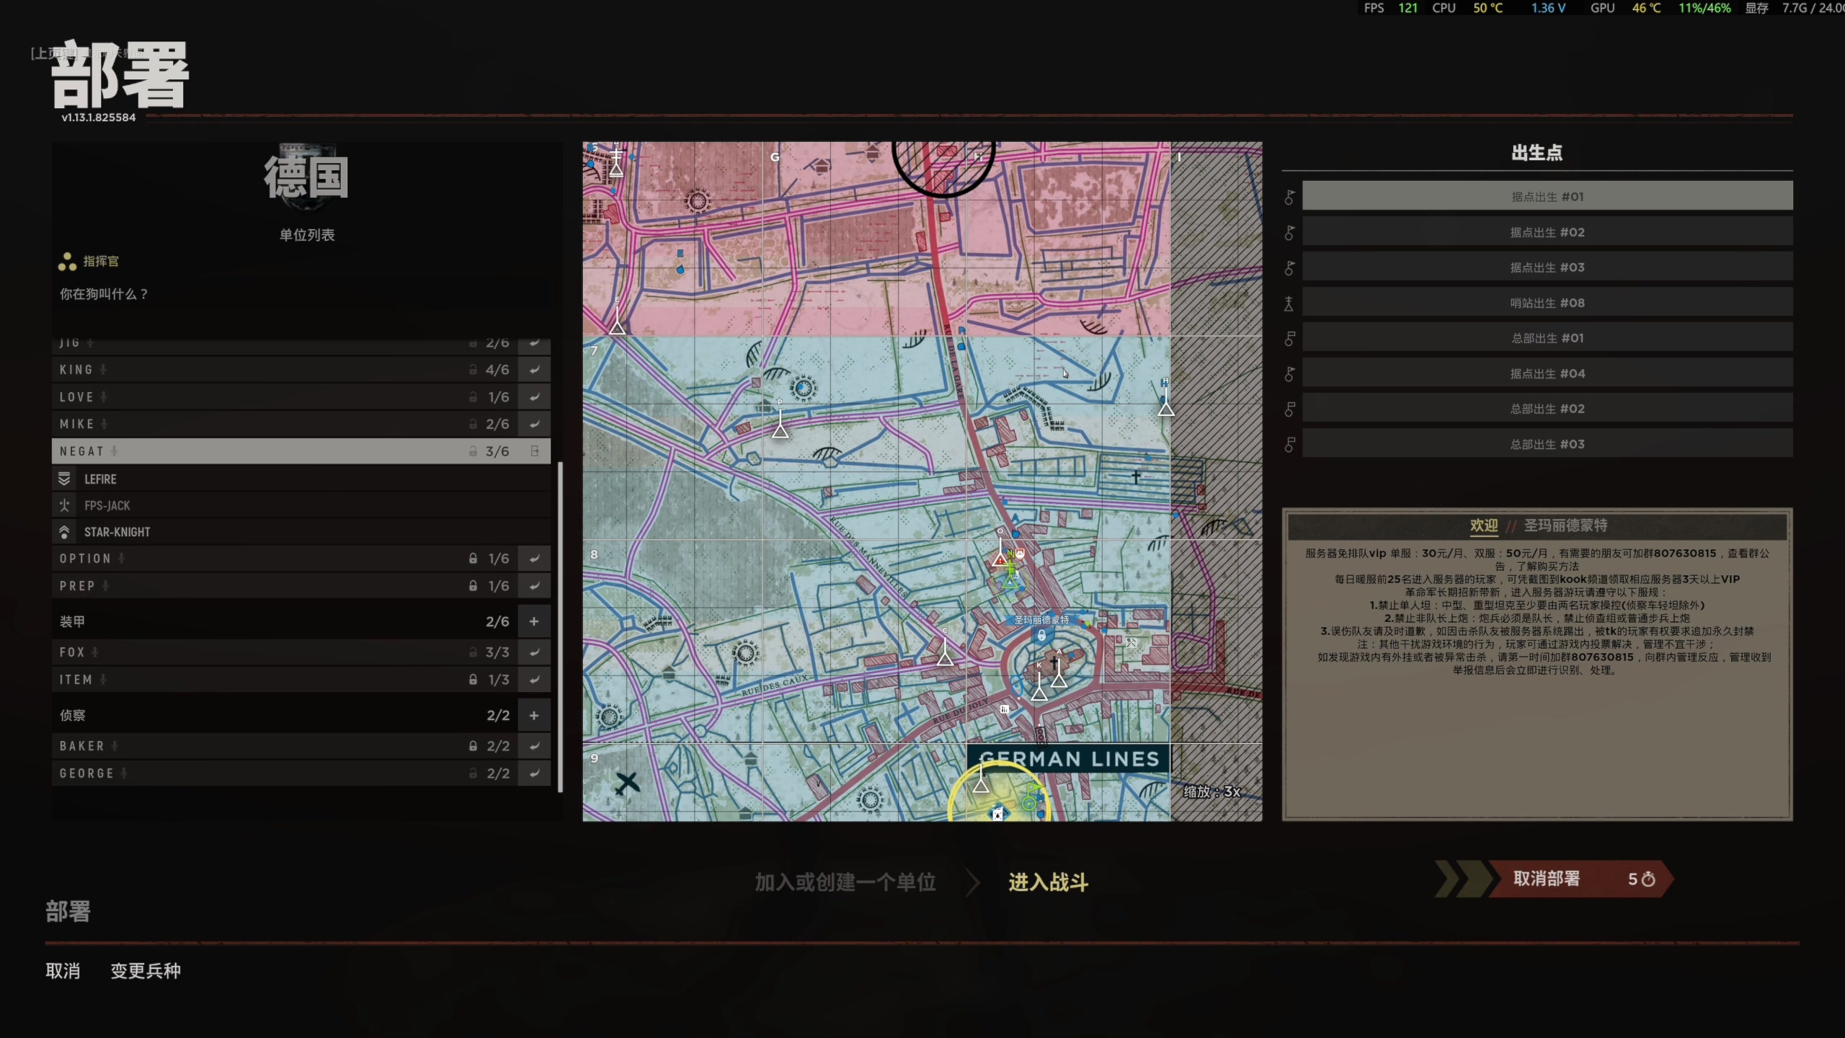This screenshot has width=1845, height=1038.
Task: Join the GEORGE recon squad via its arrow icon
Action: point(534,773)
